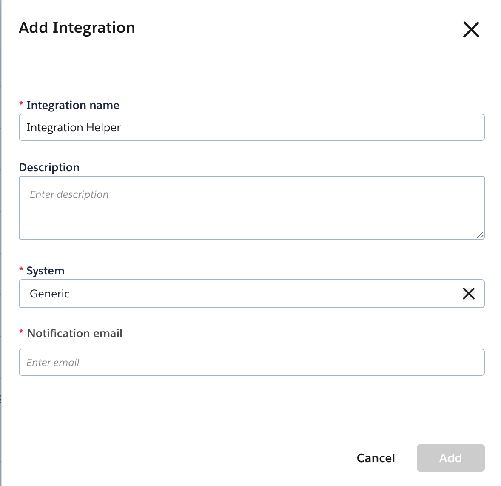Click the Description label
The height and width of the screenshot is (486, 501).
(49, 167)
